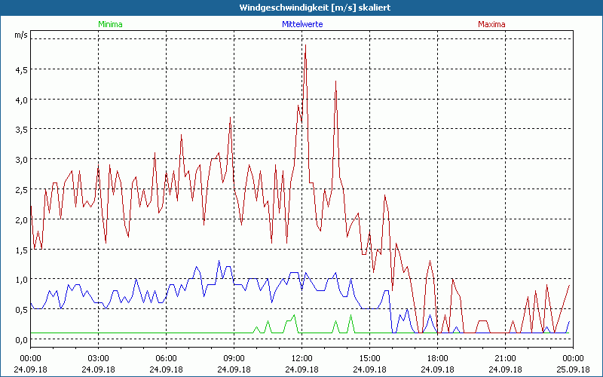Select the 03:00 time axis label
Screen dimensions: 603x377
[x=98, y=358]
